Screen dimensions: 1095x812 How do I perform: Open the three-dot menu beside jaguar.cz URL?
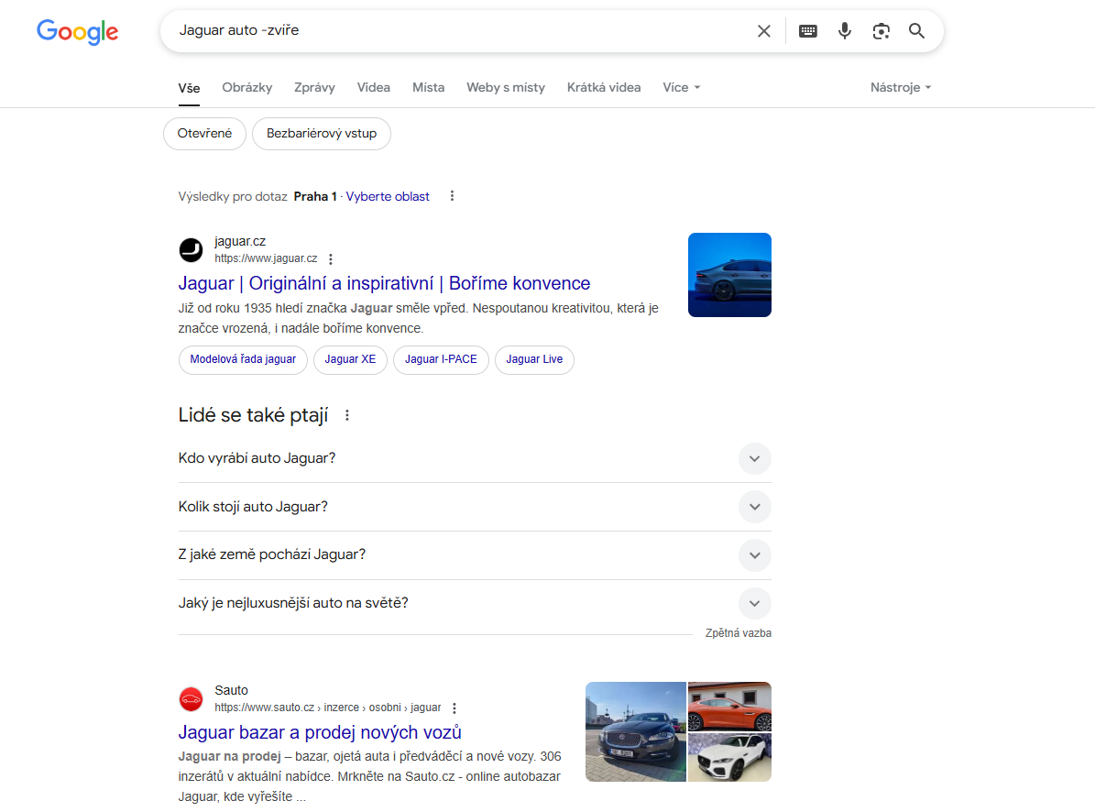coord(330,259)
